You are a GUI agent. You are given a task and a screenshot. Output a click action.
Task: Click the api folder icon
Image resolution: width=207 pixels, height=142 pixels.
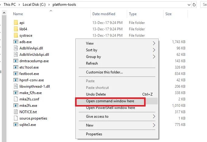(x=16, y=23)
